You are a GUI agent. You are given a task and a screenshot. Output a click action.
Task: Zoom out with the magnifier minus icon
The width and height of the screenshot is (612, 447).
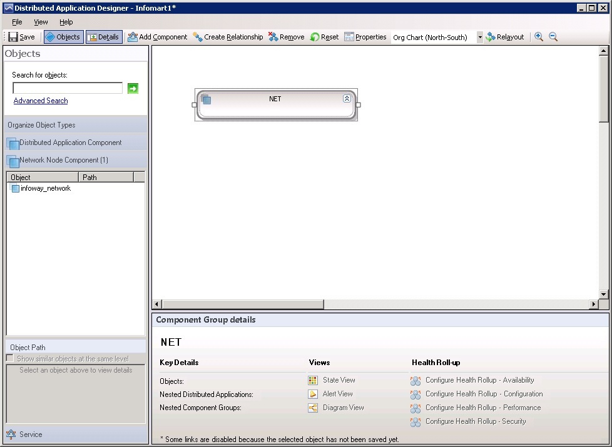(553, 37)
